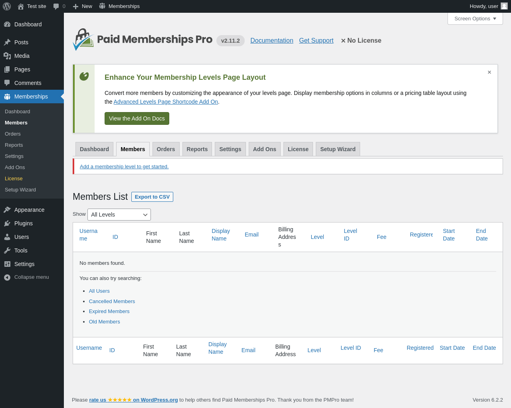Open Memberships in top admin bar
Image resolution: width=511 pixels, height=408 pixels.
click(x=119, y=6)
